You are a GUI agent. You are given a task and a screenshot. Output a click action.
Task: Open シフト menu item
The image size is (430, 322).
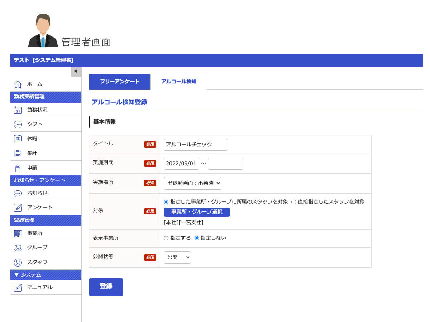[46, 124]
